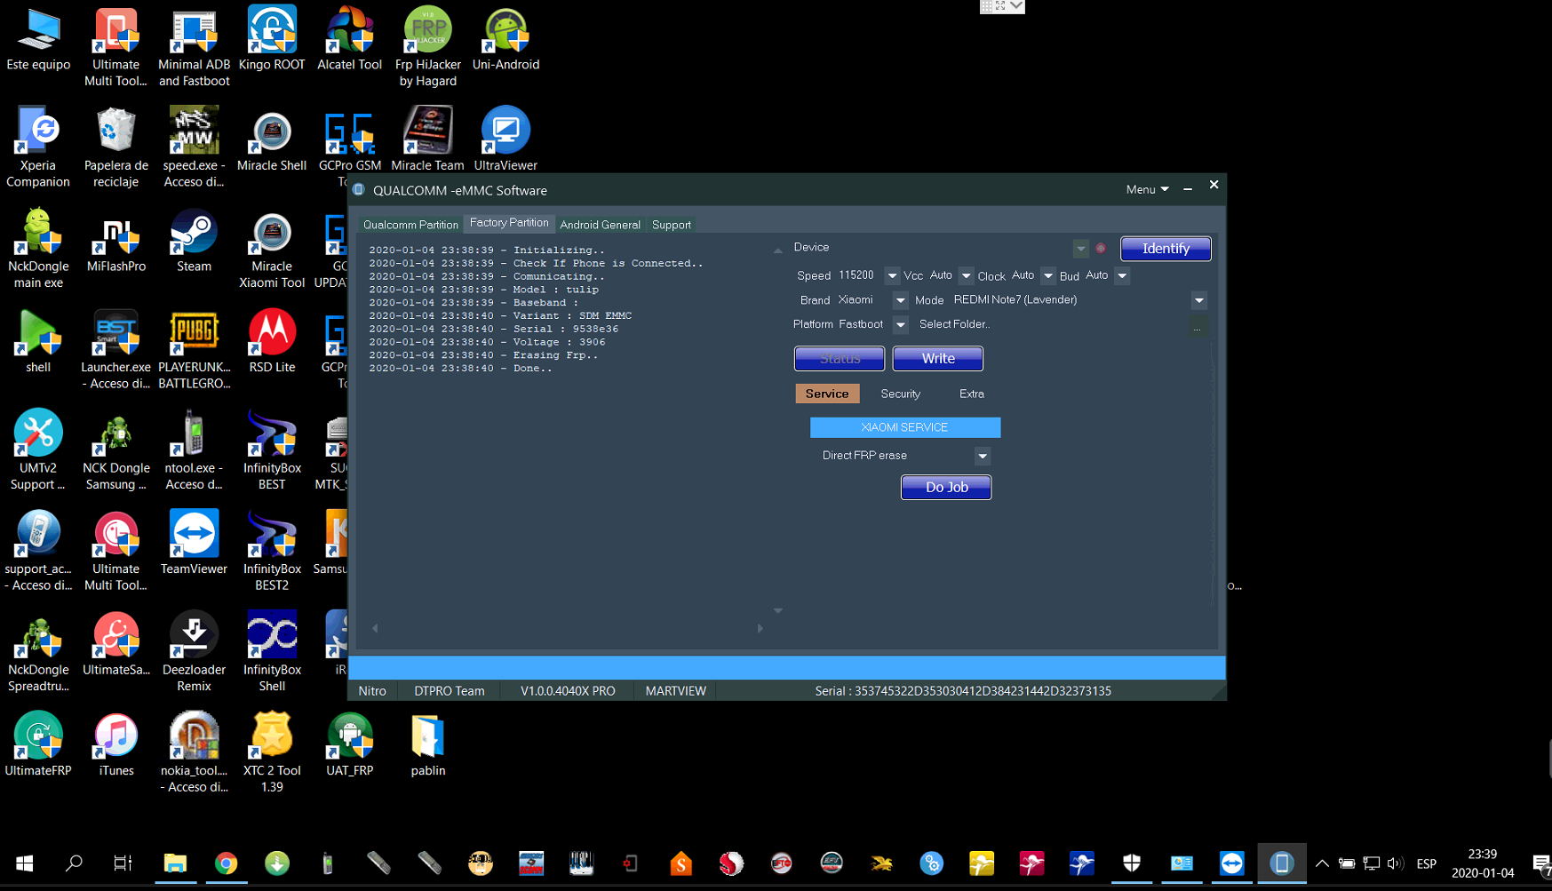Switch to the Qualcomm Partition tab
This screenshot has width=1552, height=891.
click(410, 225)
